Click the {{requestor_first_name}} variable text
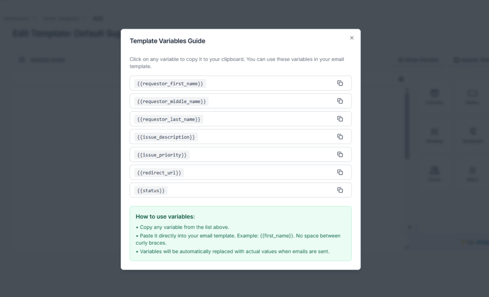 coord(170,83)
